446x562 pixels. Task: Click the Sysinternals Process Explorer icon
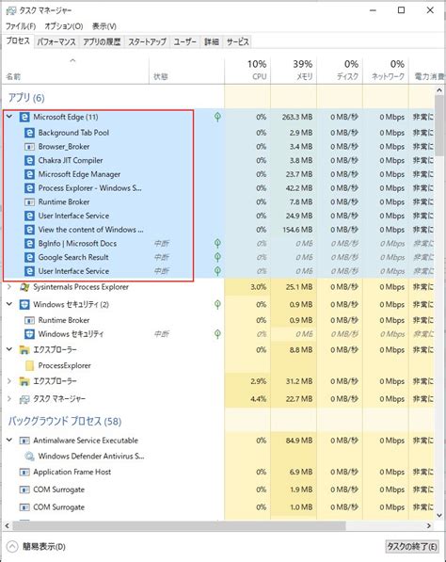pos(24,287)
